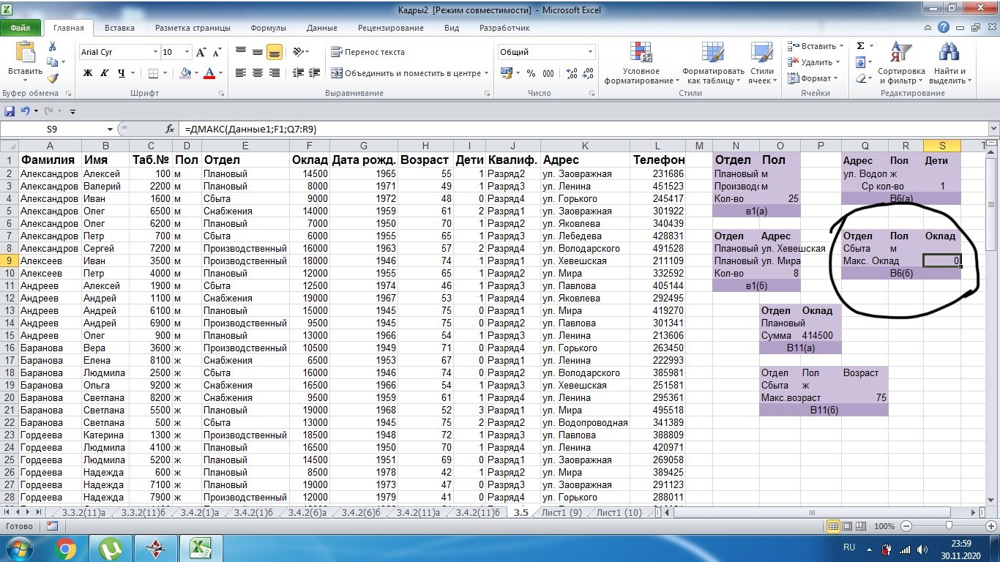Click the fill color paint bucket swatch

[184, 73]
